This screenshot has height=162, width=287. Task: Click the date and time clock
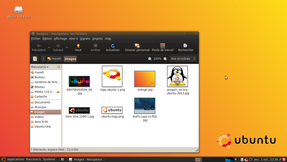click(266, 159)
